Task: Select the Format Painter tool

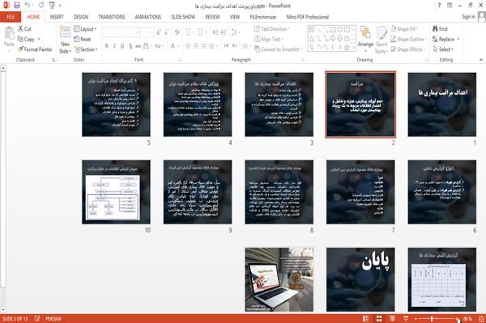Action: point(35,49)
